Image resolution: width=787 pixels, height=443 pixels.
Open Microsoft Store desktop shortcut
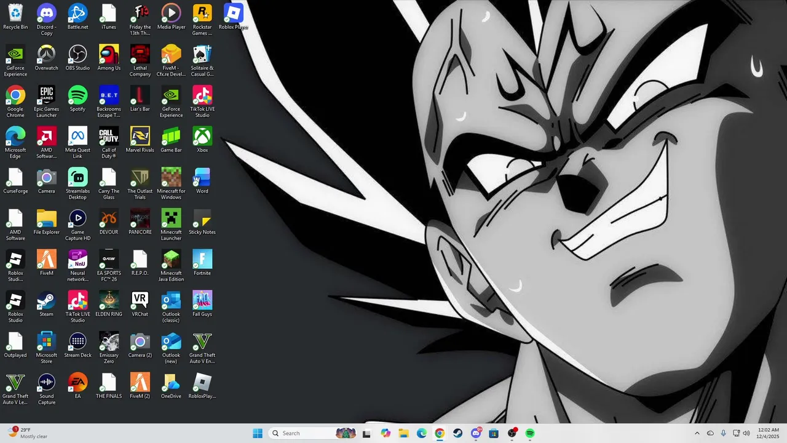click(x=46, y=348)
